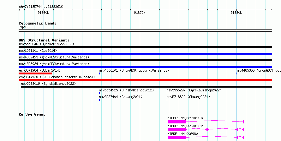Click the right arrowhead of the ruler

(x=271, y=10)
